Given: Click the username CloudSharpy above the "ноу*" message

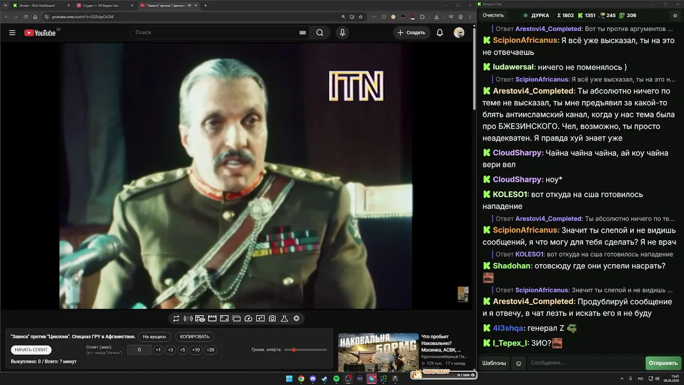Looking at the screenshot, I should point(517,180).
